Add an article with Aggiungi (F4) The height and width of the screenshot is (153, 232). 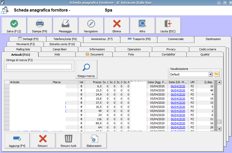tap(17, 141)
